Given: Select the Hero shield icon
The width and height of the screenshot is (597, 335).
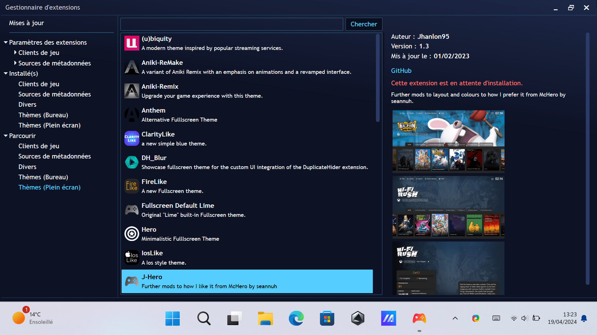Looking at the screenshot, I should (132, 234).
